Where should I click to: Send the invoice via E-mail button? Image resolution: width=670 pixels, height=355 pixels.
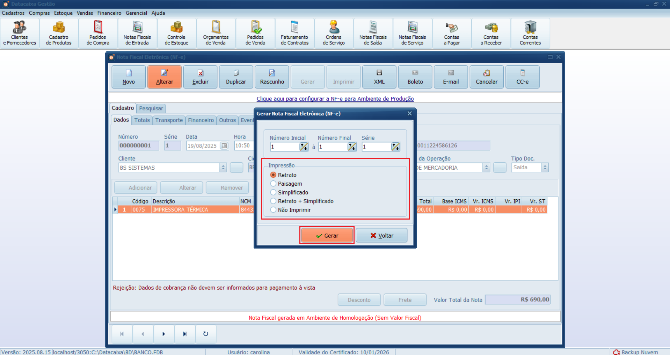[x=451, y=77]
